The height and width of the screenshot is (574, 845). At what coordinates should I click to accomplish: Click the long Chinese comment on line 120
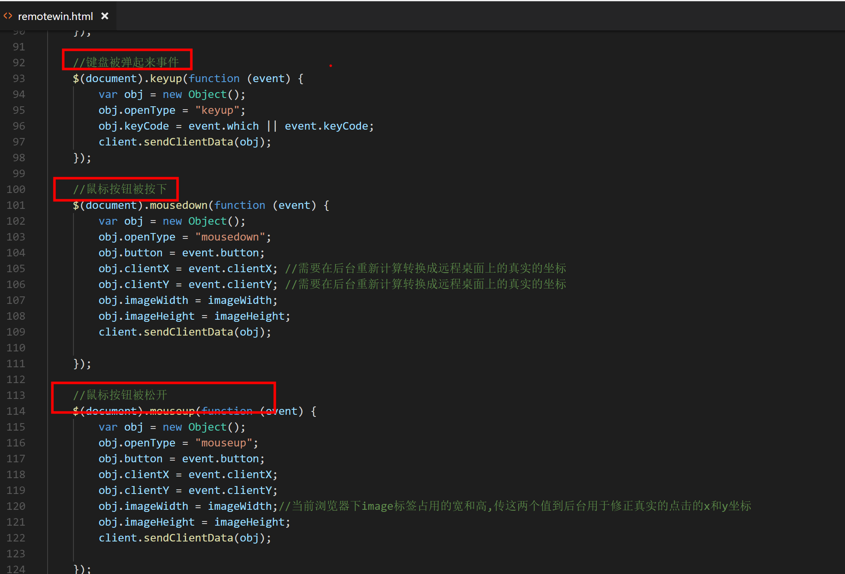(x=515, y=506)
